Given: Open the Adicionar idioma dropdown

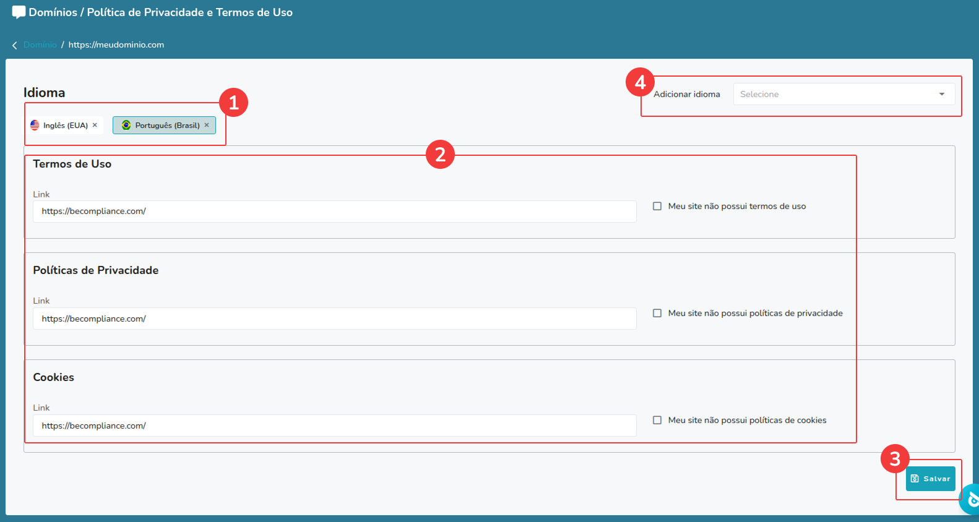Looking at the screenshot, I should pyautogui.click(x=843, y=95).
